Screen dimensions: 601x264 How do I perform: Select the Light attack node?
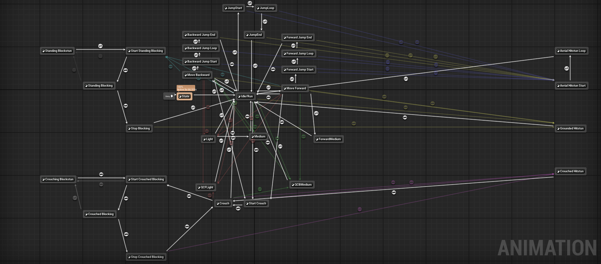click(208, 139)
